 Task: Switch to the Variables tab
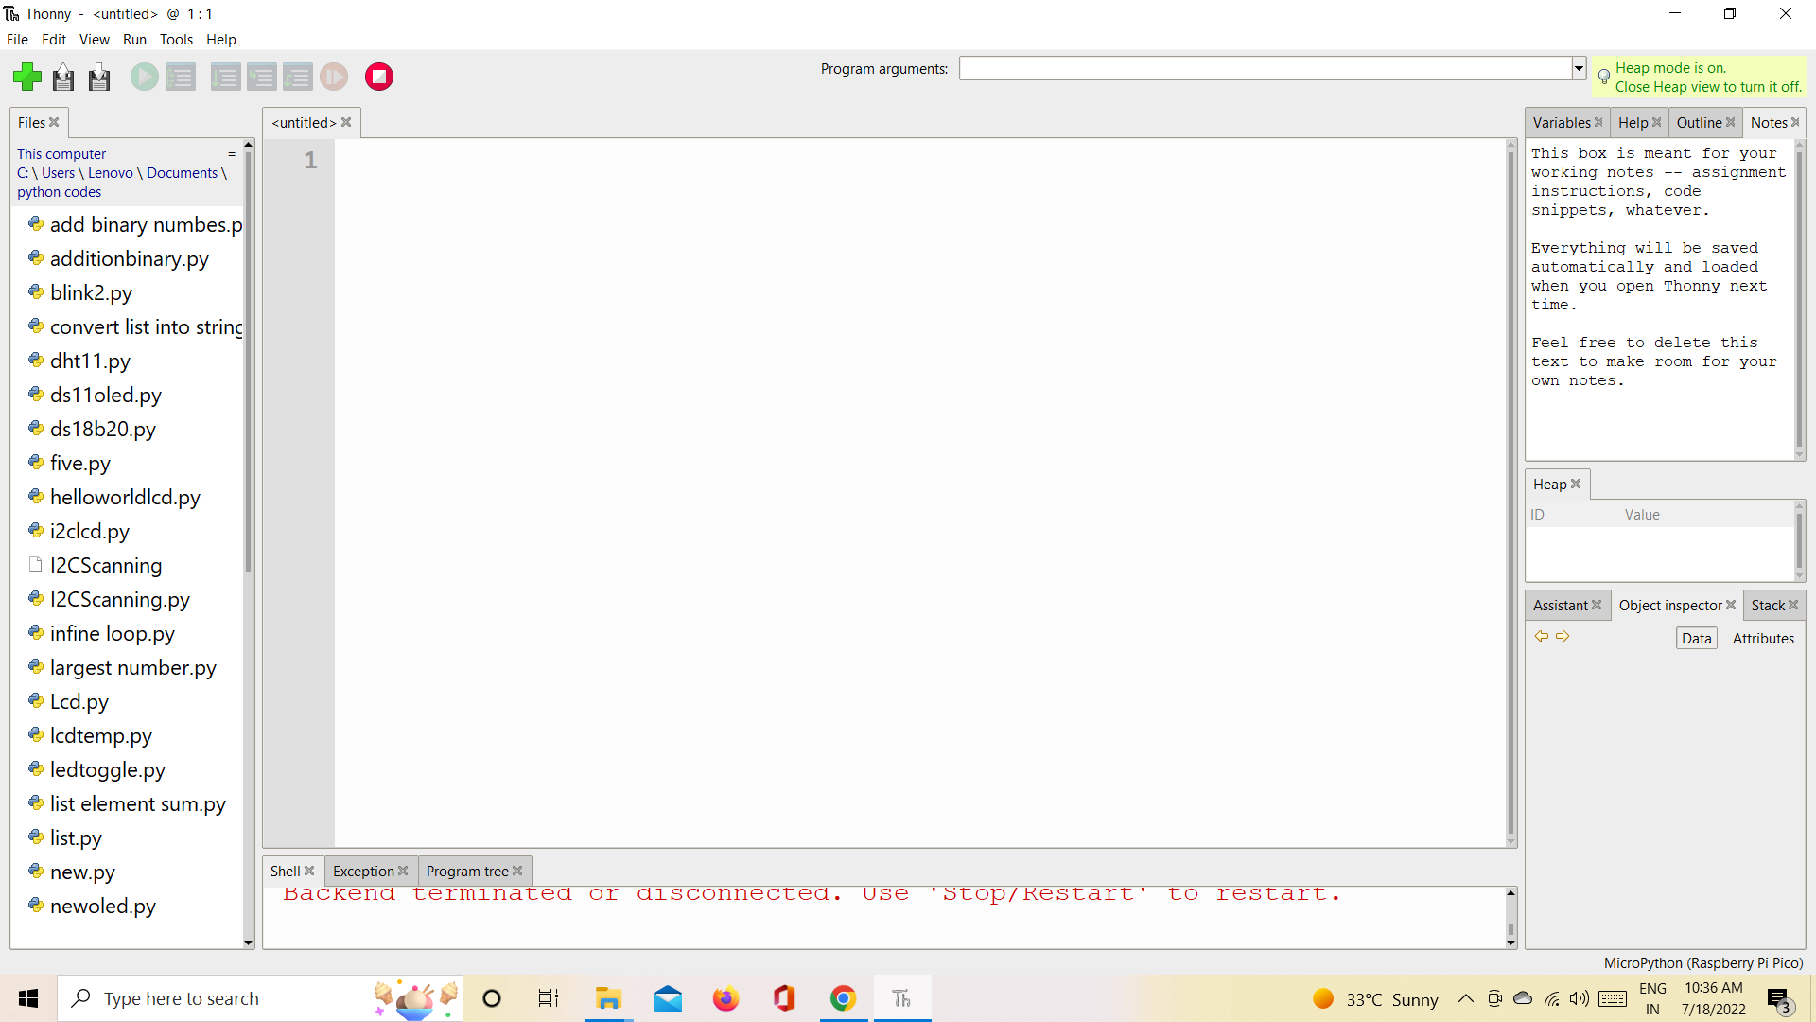pos(1561,123)
